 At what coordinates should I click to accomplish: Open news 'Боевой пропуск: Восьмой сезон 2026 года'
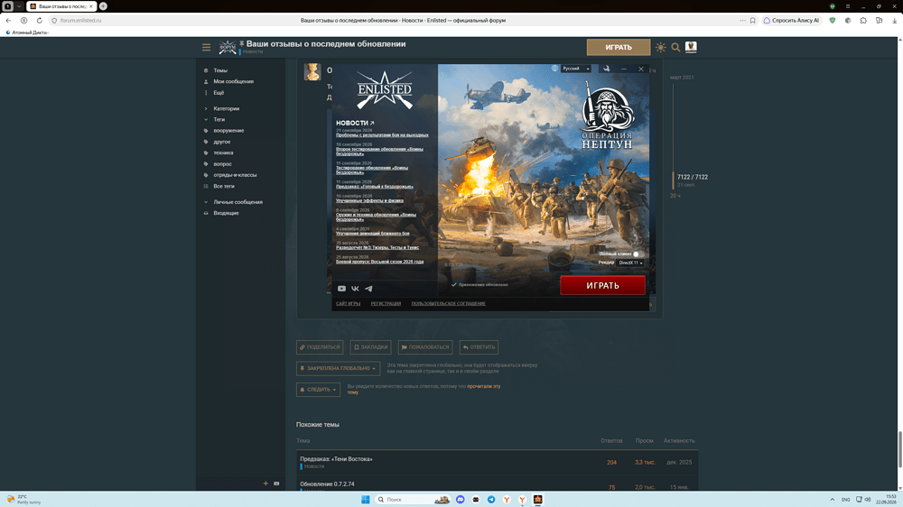coord(379,262)
